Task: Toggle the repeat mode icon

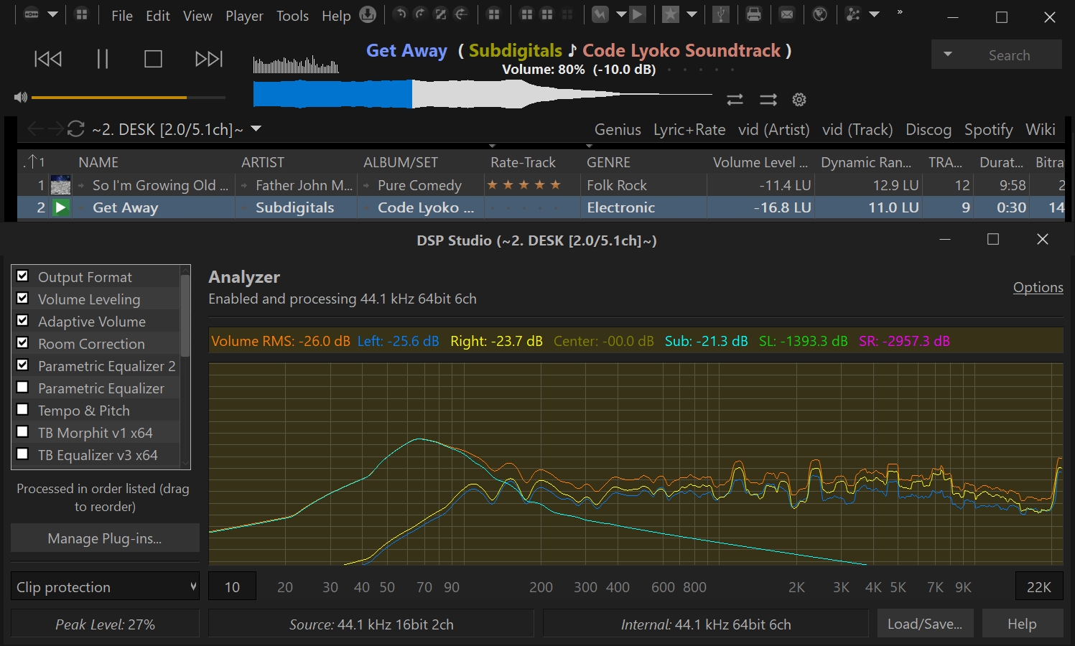Action: point(735,100)
